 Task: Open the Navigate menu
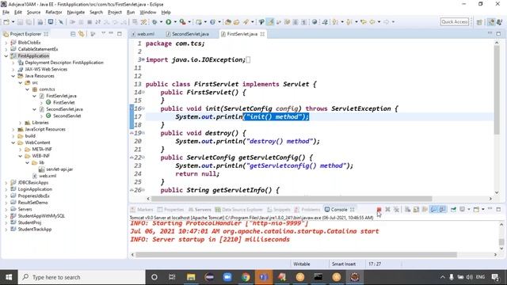coord(76,13)
